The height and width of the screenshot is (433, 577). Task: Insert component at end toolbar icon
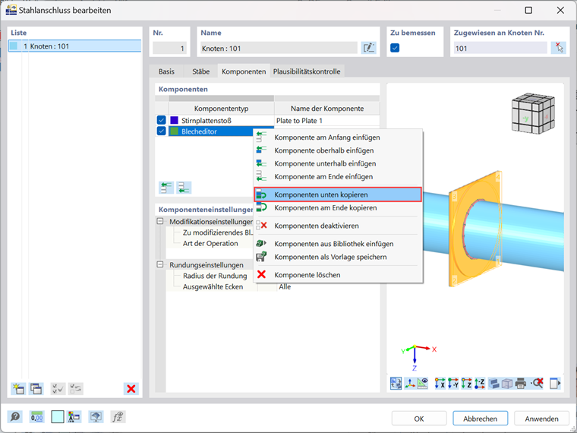coord(184,188)
